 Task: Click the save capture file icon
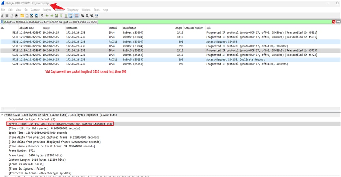pyautogui.click(x=27, y=16)
